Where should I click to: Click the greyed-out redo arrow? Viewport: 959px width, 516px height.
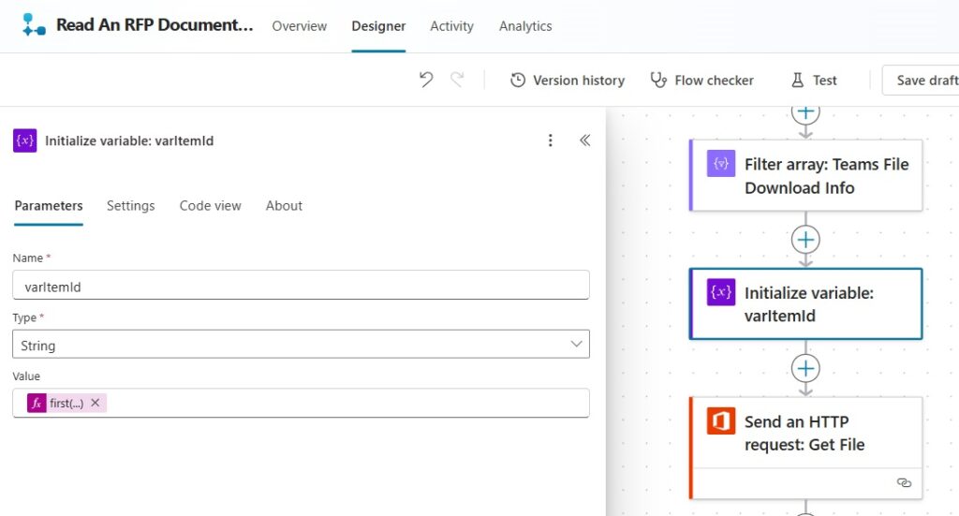[x=457, y=80]
